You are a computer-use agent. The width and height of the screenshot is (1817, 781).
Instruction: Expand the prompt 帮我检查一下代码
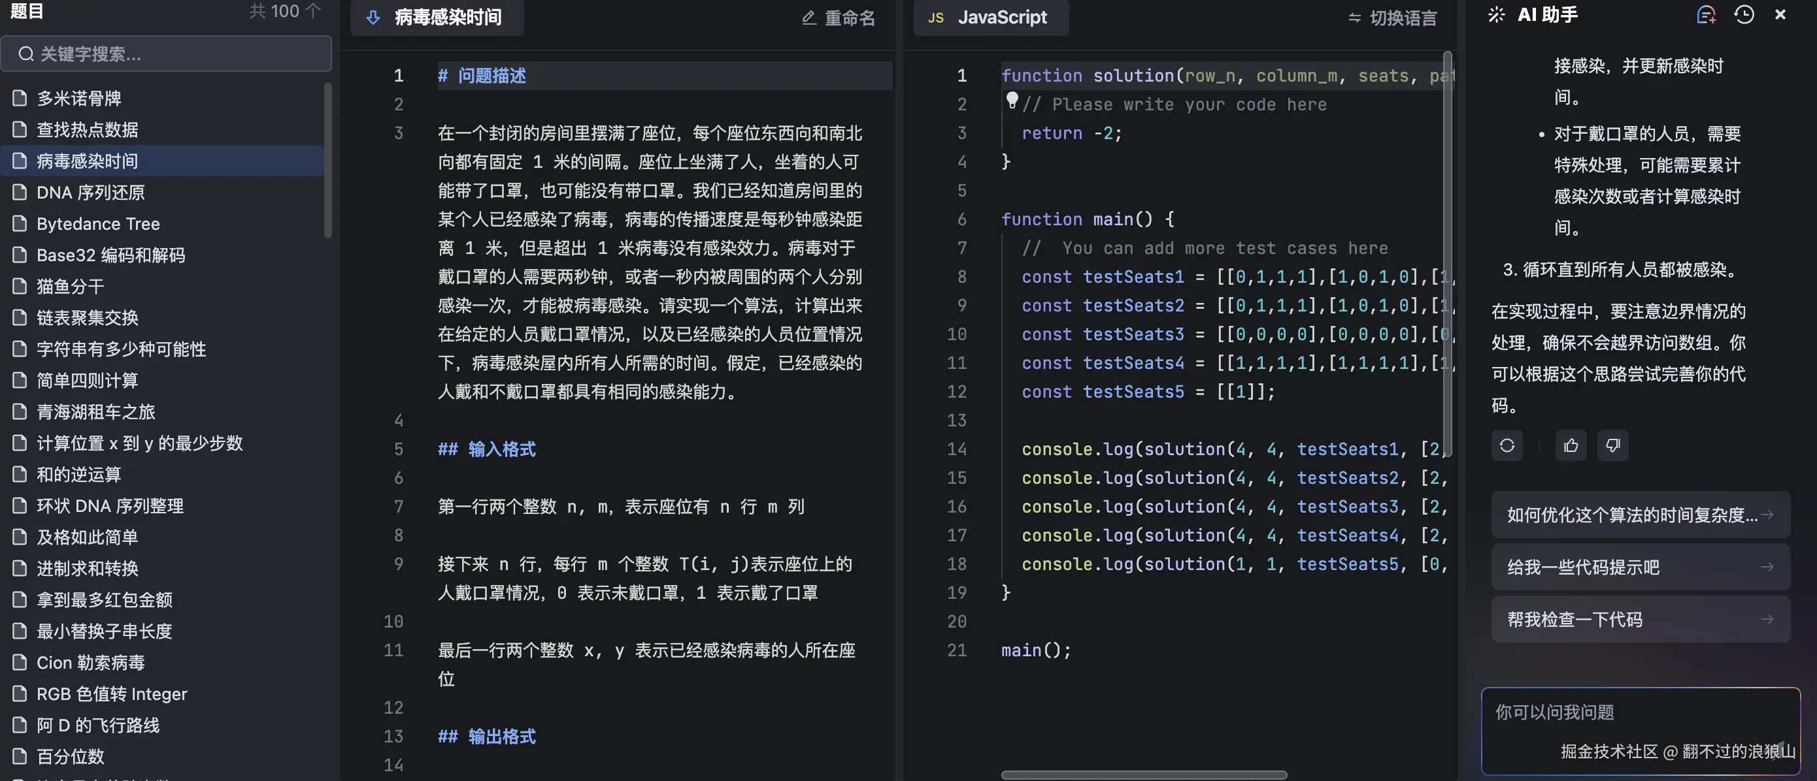pyautogui.click(x=1640, y=619)
